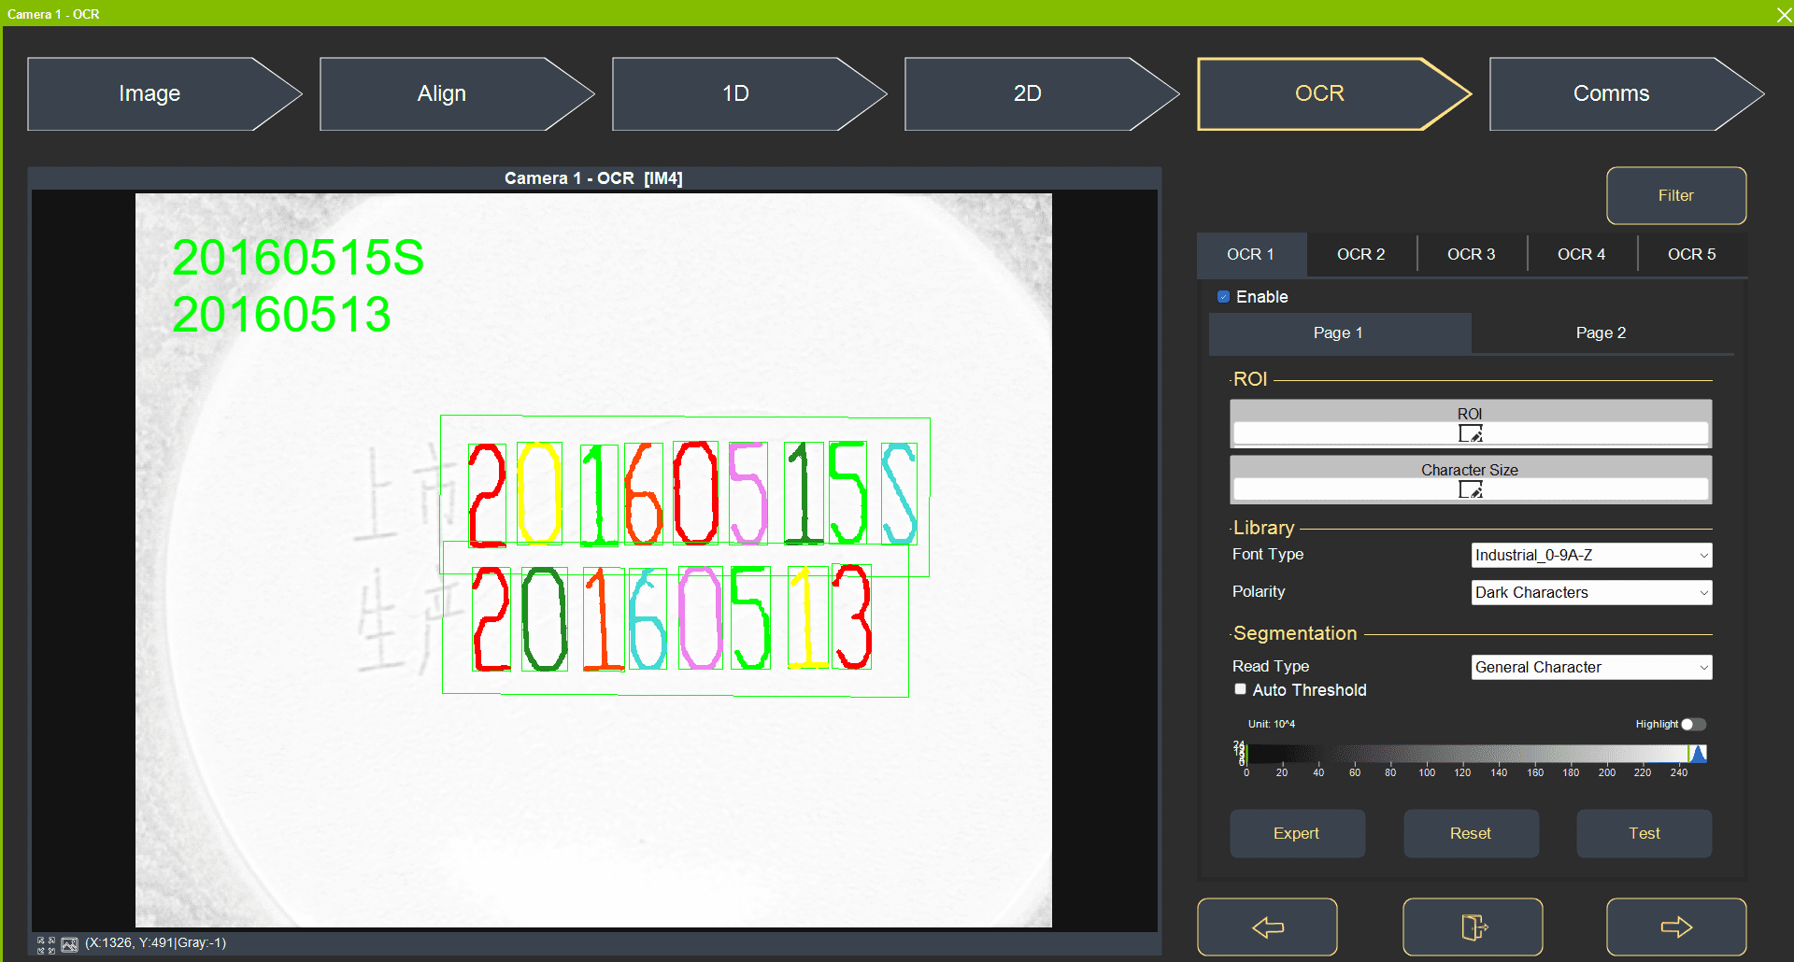Click the ROI edit icon

[1471, 433]
